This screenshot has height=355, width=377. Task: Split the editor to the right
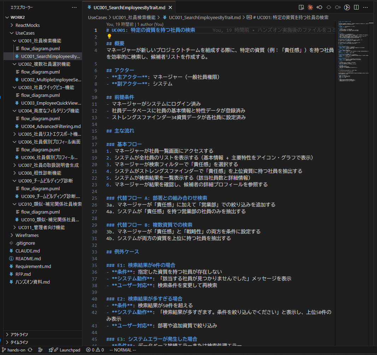[x=356, y=7]
